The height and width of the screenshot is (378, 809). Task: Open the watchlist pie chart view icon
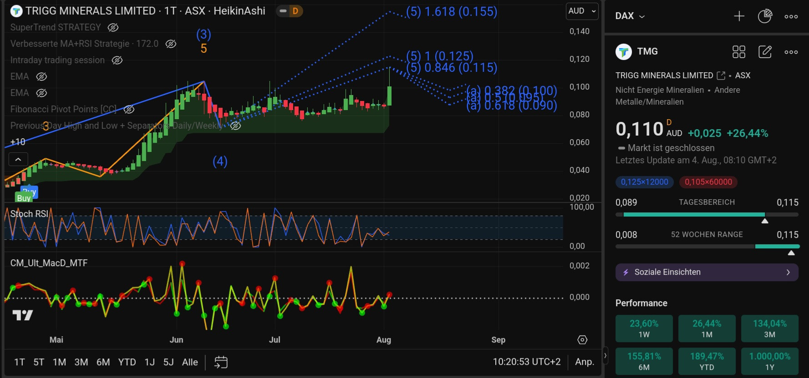pos(765,16)
